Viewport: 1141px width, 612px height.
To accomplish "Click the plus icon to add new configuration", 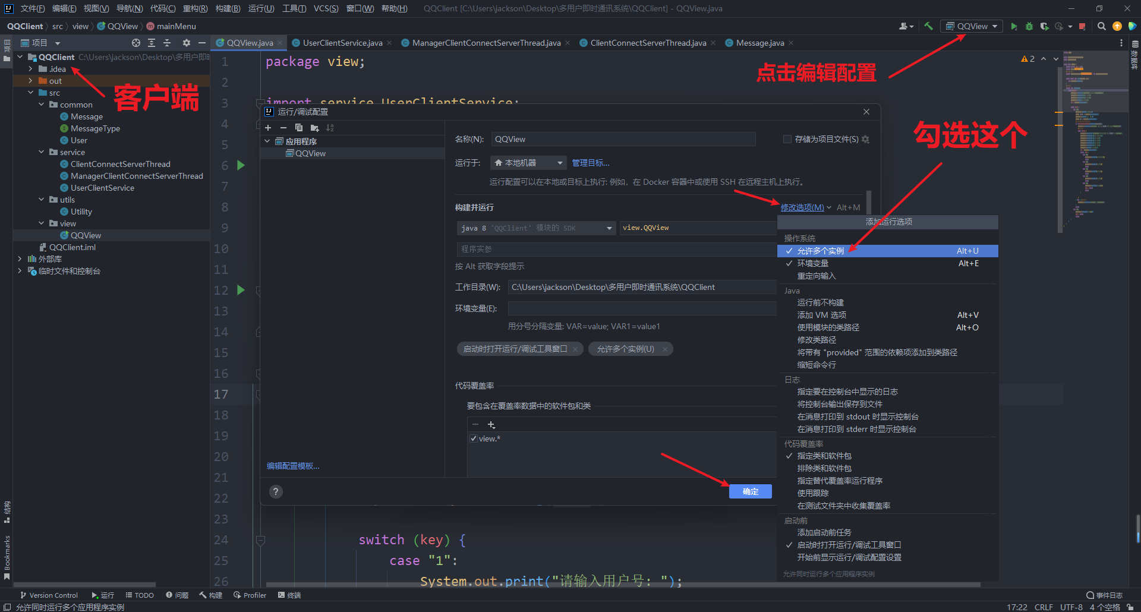I will (x=268, y=128).
